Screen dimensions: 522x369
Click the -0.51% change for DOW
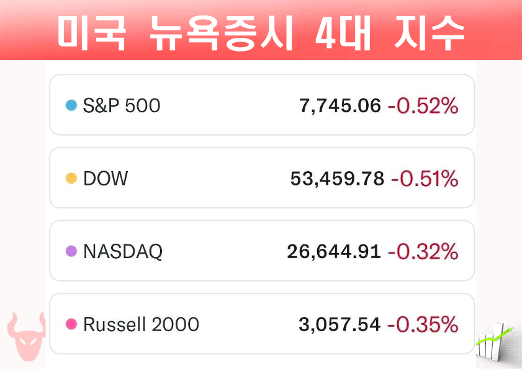(x=425, y=179)
